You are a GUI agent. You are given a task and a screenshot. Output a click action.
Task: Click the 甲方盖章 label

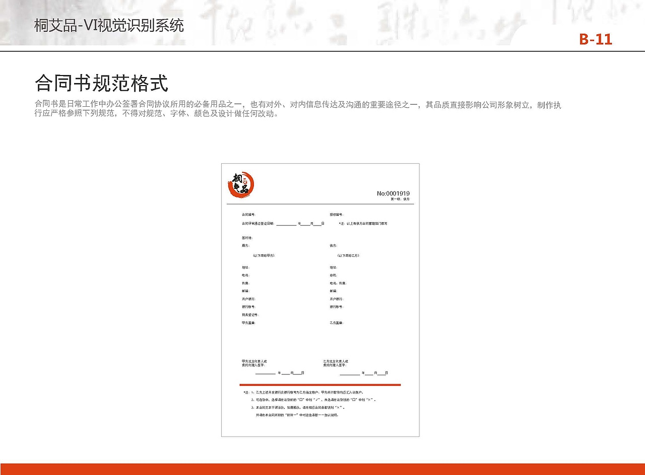(x=248, y=322)
